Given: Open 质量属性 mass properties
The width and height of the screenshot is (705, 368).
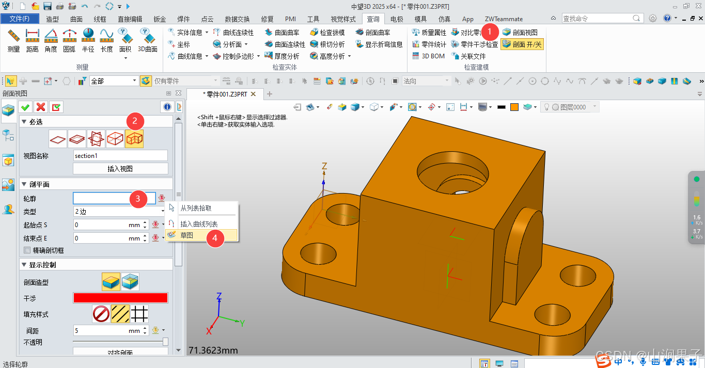Looking at the screenshot, I should 429,33.
